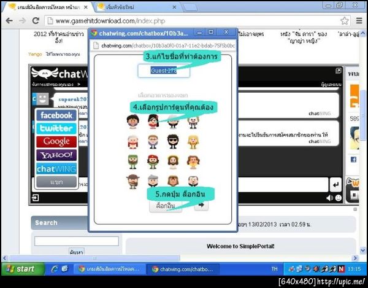This screenshot has height=288, width=368.
Task: Pick the cowboy hat bearded avatar
Action: pyautogui.click(x=133, y=181)
